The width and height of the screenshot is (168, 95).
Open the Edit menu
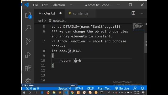[45, 5]
